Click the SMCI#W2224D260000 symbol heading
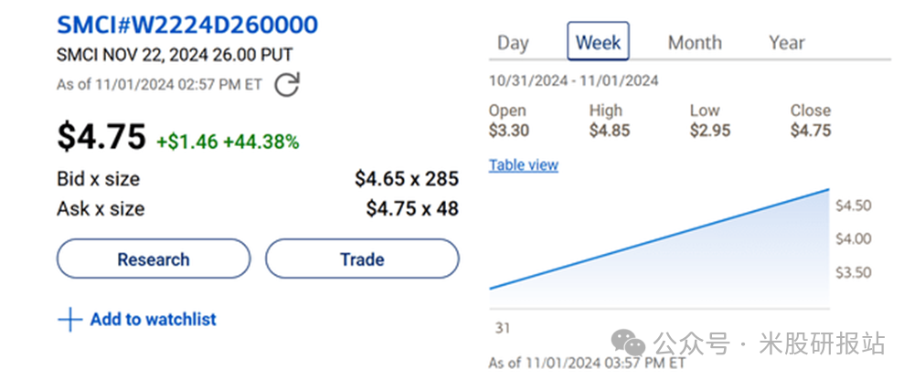 pyautogui.click(x=187, y=25)
